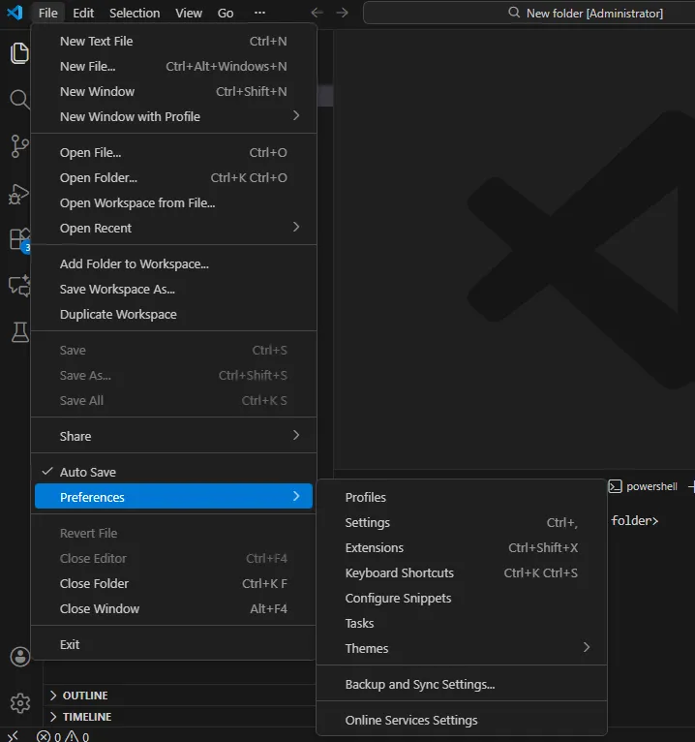695x742 pixels.
Task: Open Keyboard Shortcuts entry
Action: point(462,572)
